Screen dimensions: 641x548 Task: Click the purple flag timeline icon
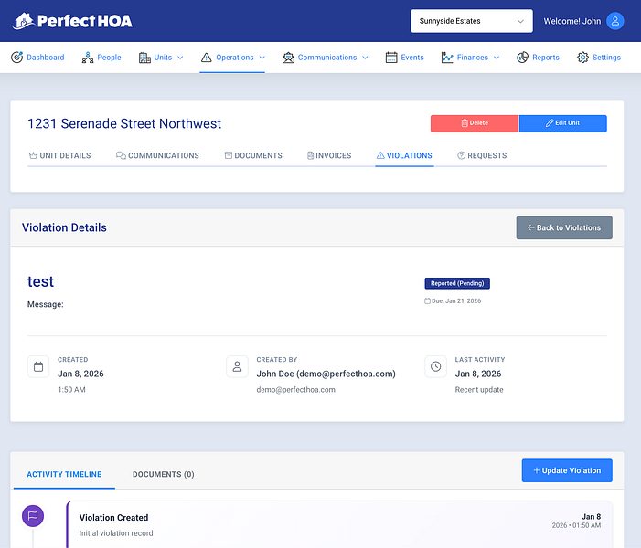tap(33, 516)
